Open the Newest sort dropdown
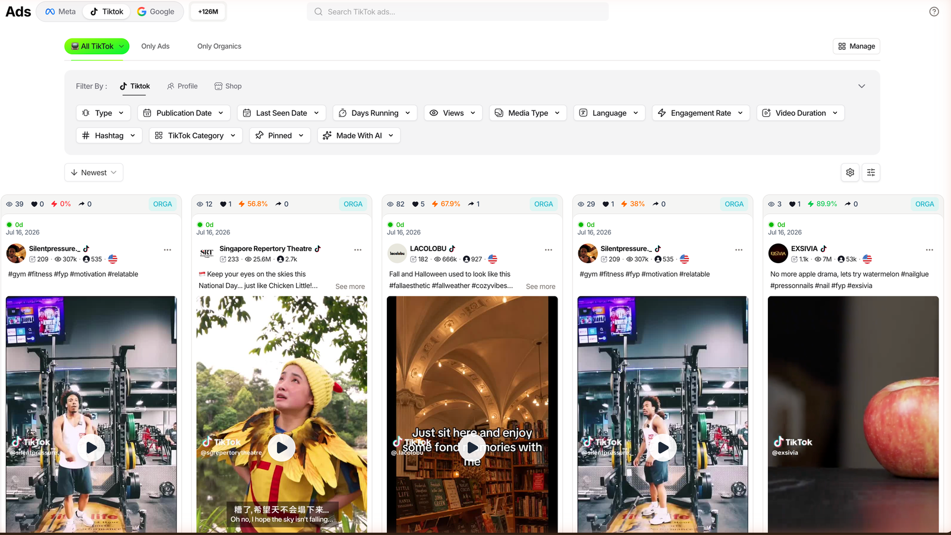The image size is (951, 535). [x=94, y=172]
